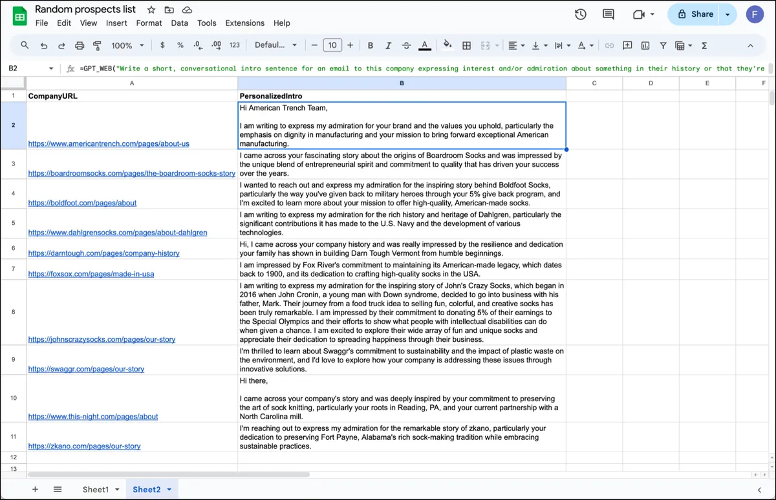Image resolution: width=776 pixels, height=500 pixels.
Task: Open the font family dropdown
Action: click(x=275, y=45)
